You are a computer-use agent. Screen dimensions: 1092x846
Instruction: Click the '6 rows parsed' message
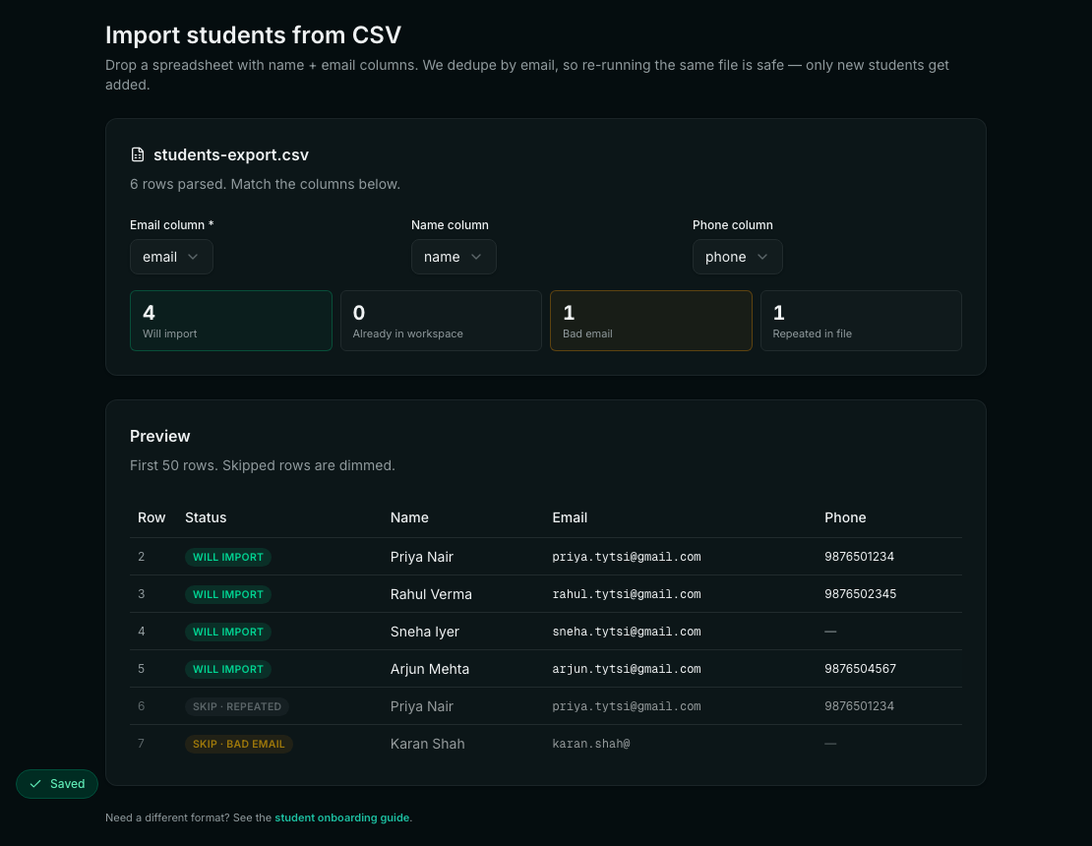click(x=265, y=185)
